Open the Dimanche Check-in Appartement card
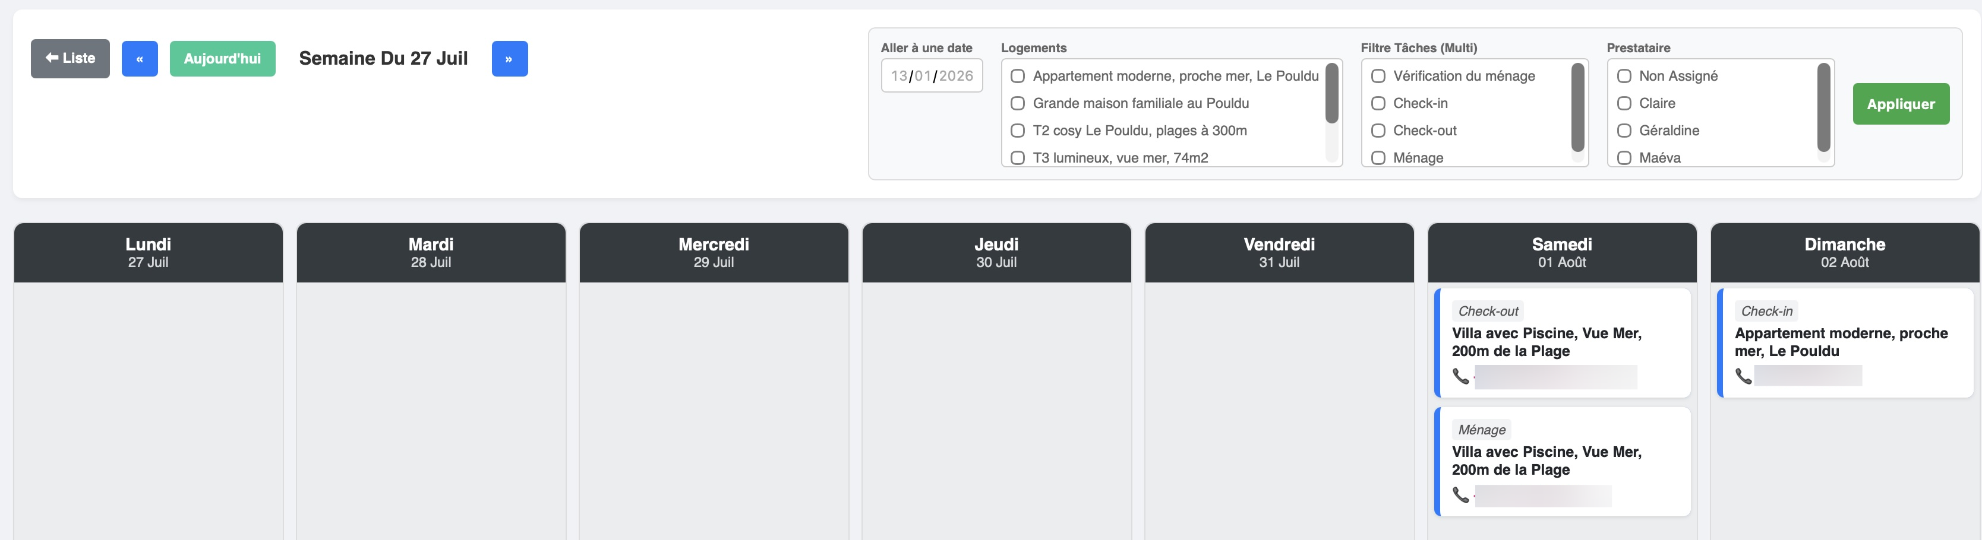 (1844, 342)
